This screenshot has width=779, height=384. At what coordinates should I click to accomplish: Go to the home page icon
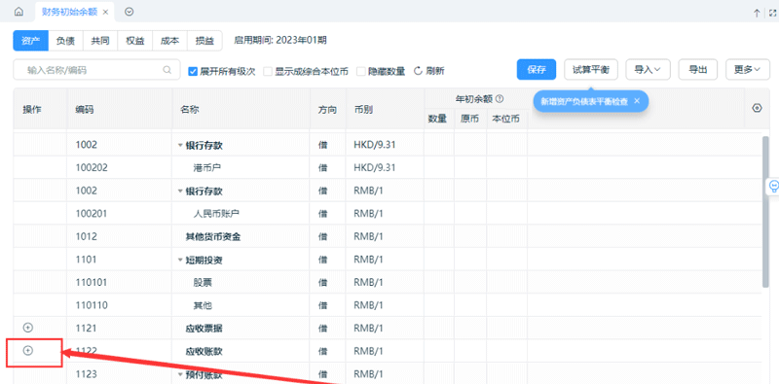click(19, 12)
